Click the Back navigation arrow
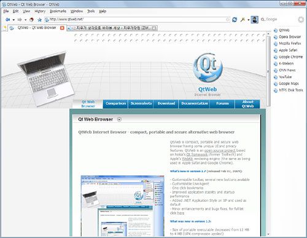Viewport: 307px width, 238px height. pos(8,20)
